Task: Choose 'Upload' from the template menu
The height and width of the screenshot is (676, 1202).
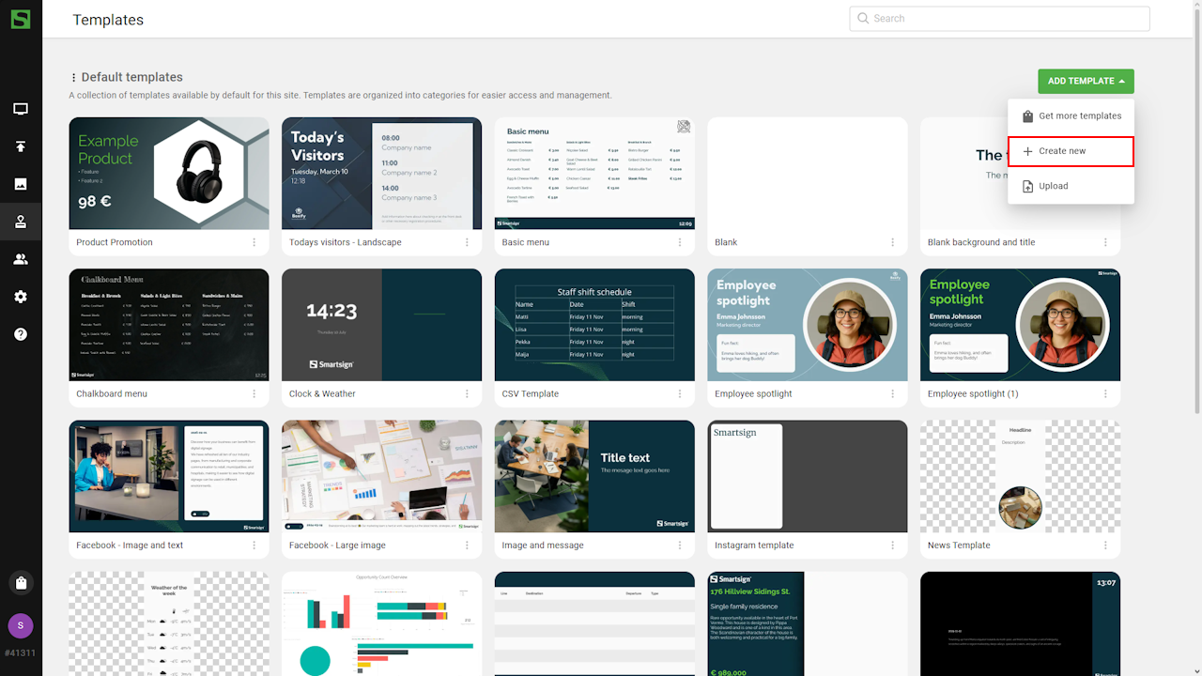Action: click(x=1071, y=186)
